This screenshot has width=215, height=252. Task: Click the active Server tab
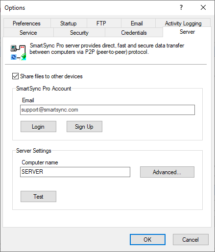187,32
